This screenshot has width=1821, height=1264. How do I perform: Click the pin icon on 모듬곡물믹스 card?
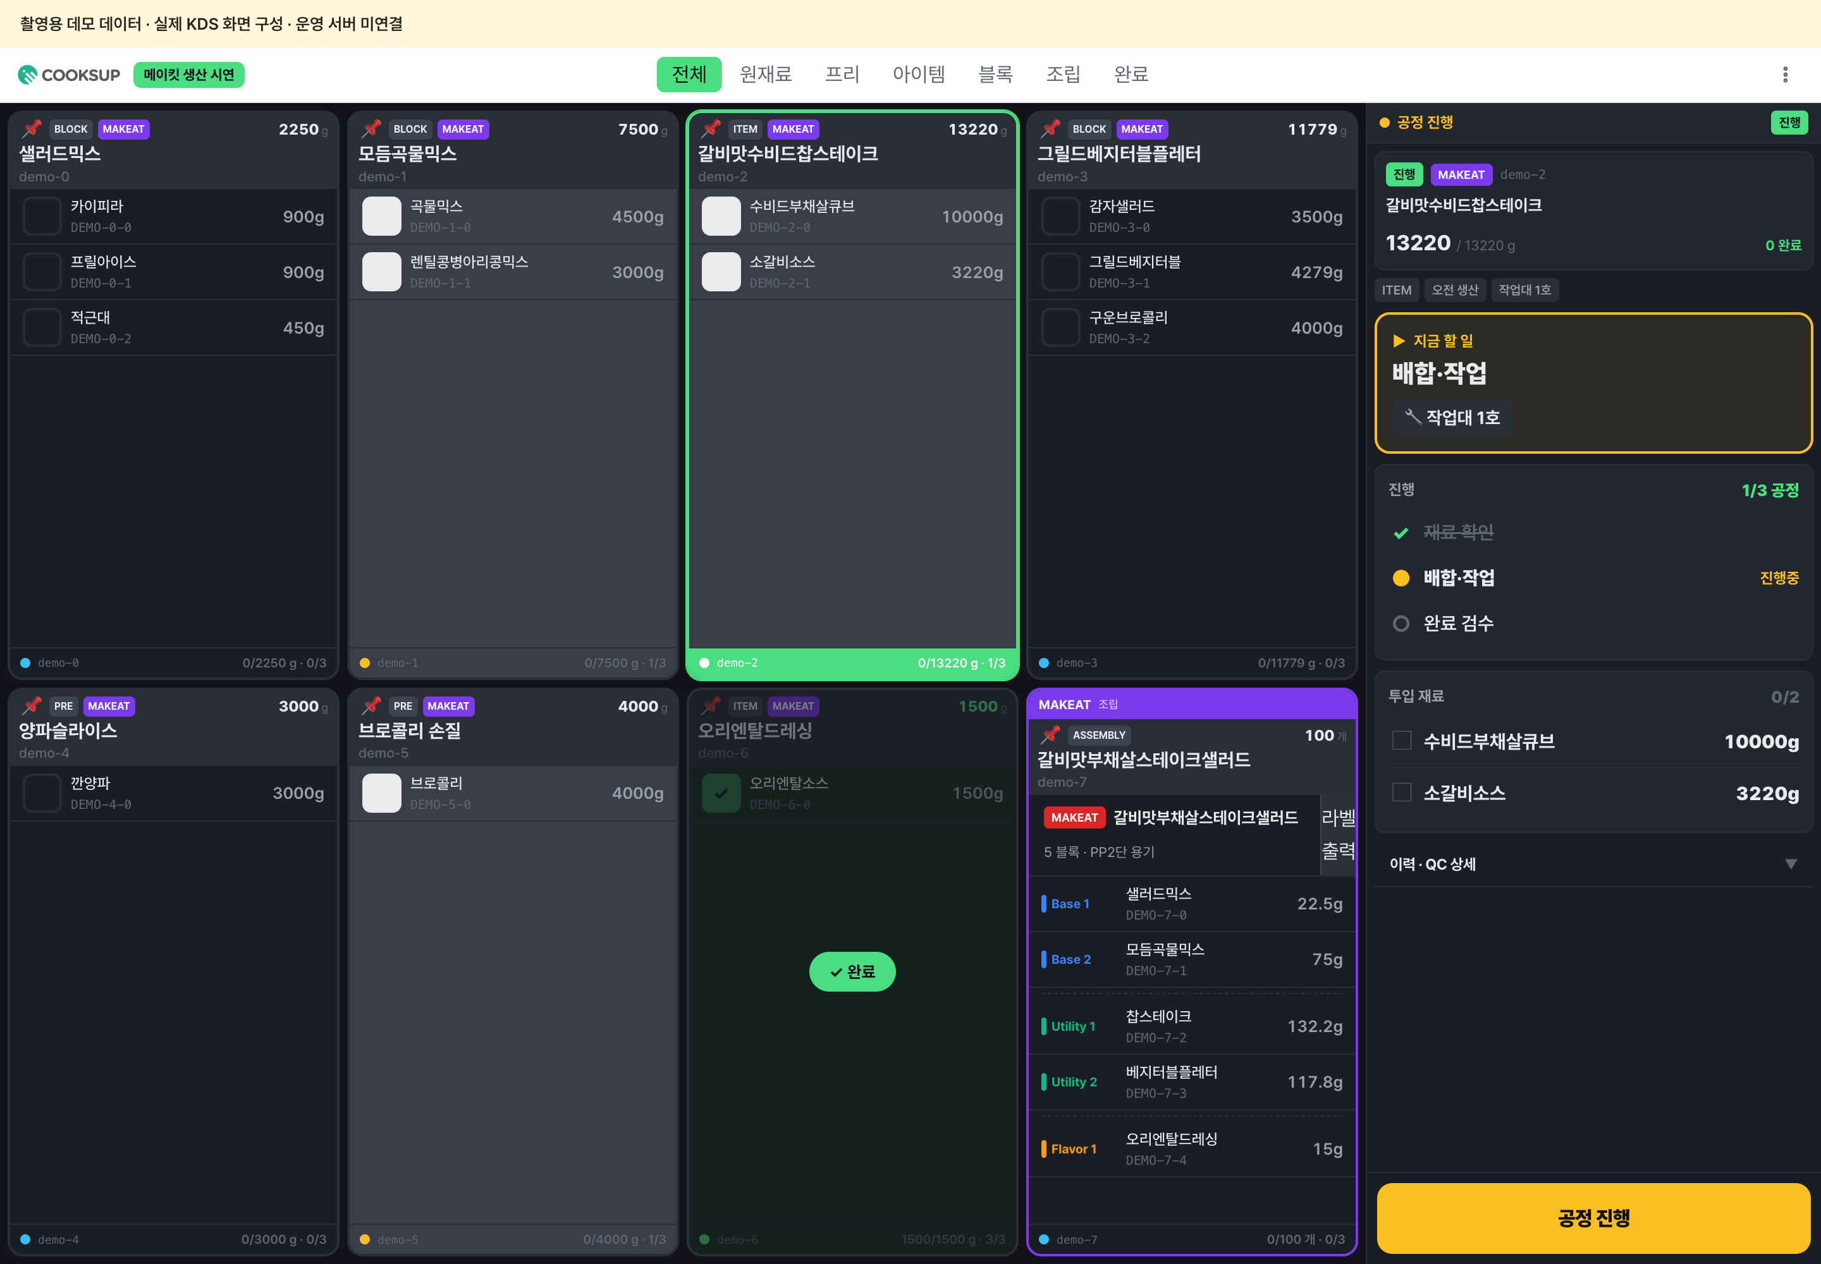[x=372, y=128]
